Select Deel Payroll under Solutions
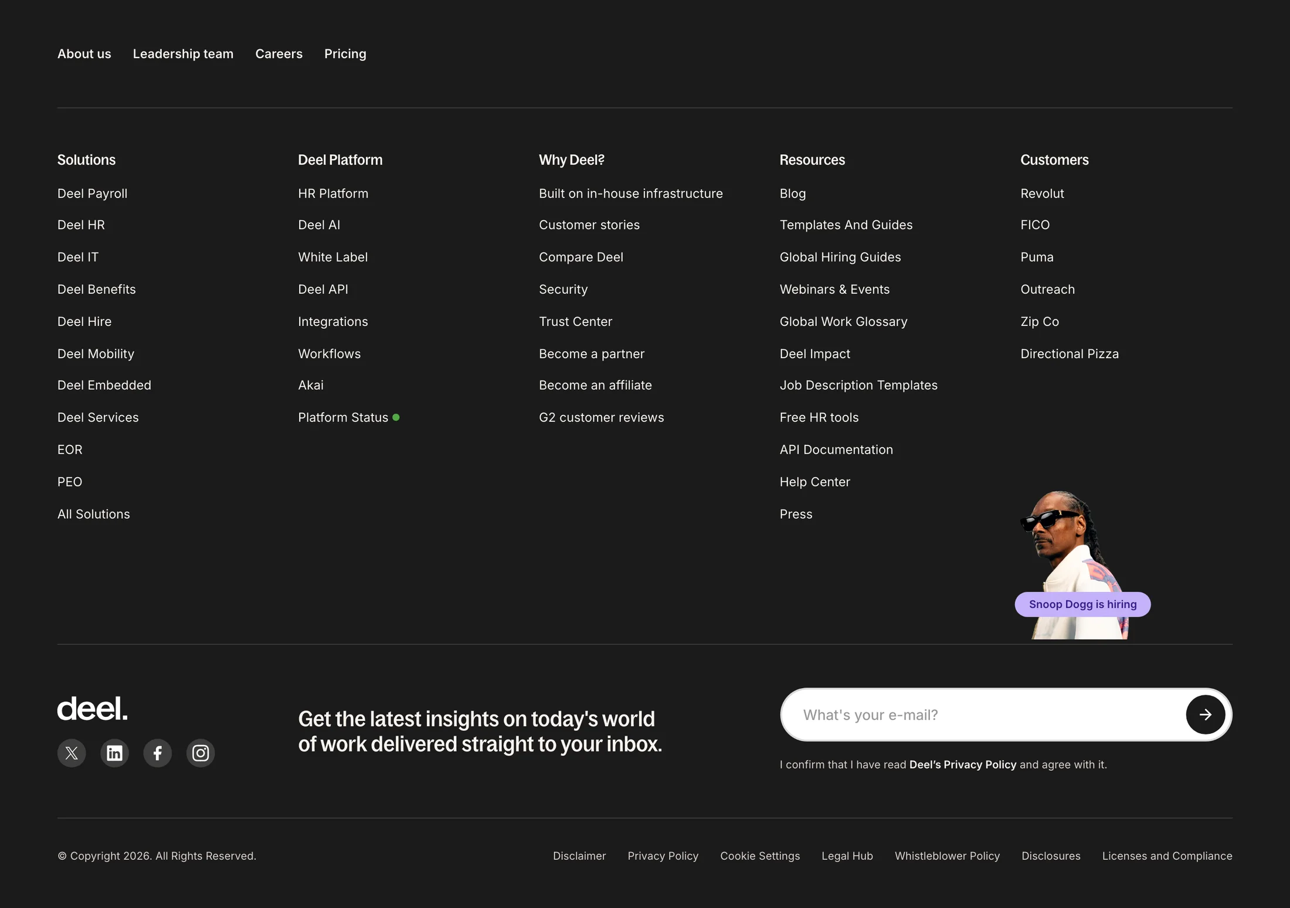Viewport: 1290px width, 908px height. pyautogui.click(x=92, y=193)
